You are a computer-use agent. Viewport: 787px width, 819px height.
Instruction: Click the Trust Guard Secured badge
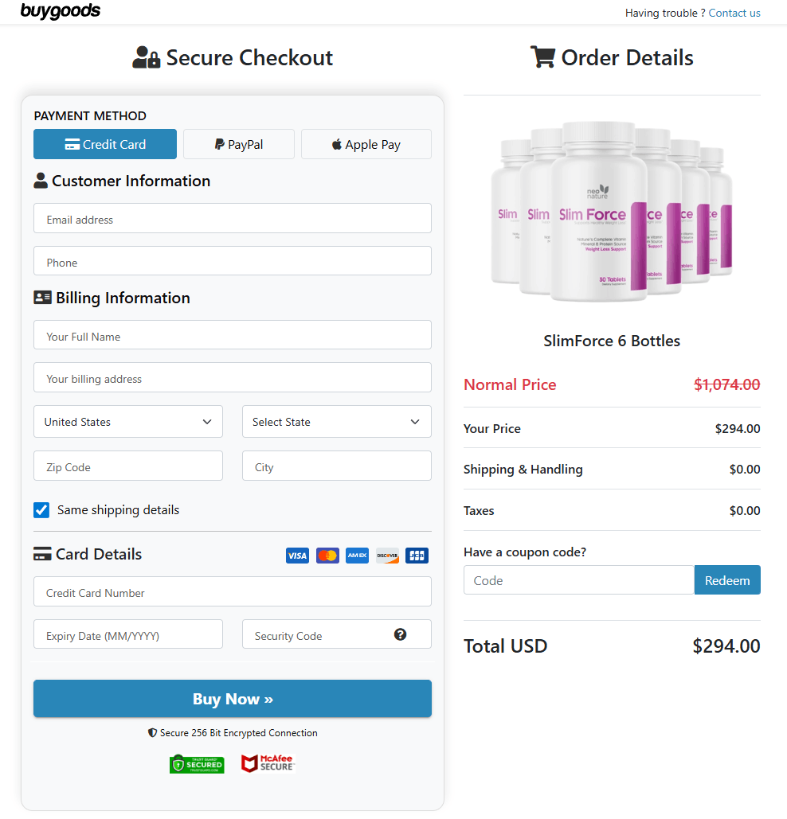coord(197,762)
